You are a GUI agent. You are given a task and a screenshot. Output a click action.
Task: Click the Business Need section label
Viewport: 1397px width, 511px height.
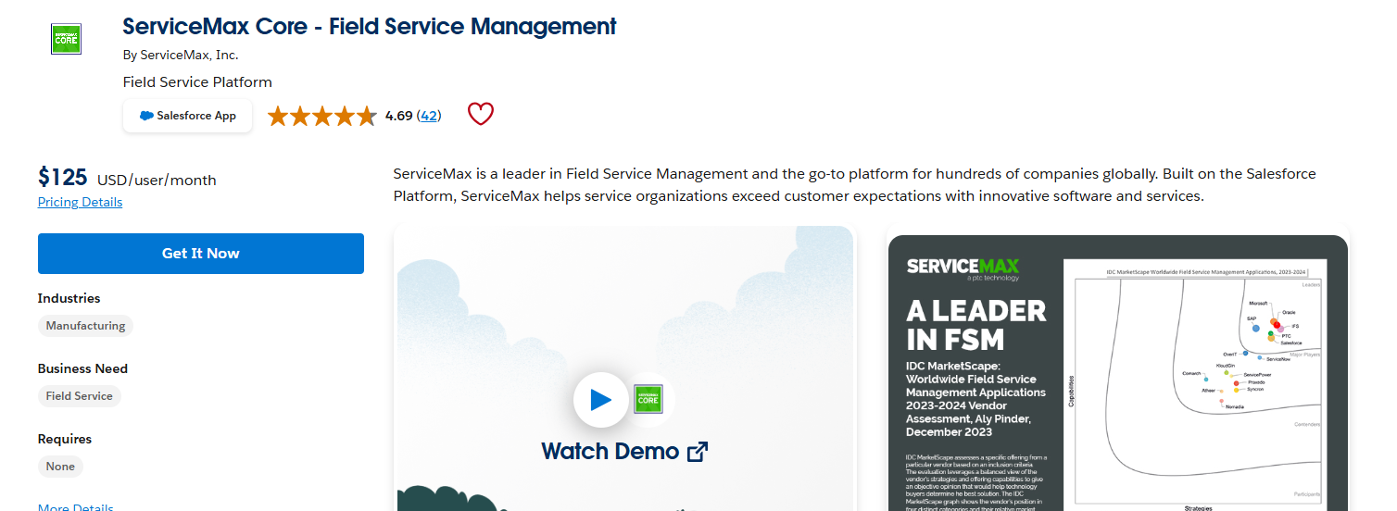coord(83,368)
